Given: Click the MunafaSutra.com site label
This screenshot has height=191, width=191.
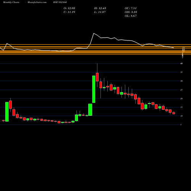Looking at the screenshot, I should pos(37,2).
